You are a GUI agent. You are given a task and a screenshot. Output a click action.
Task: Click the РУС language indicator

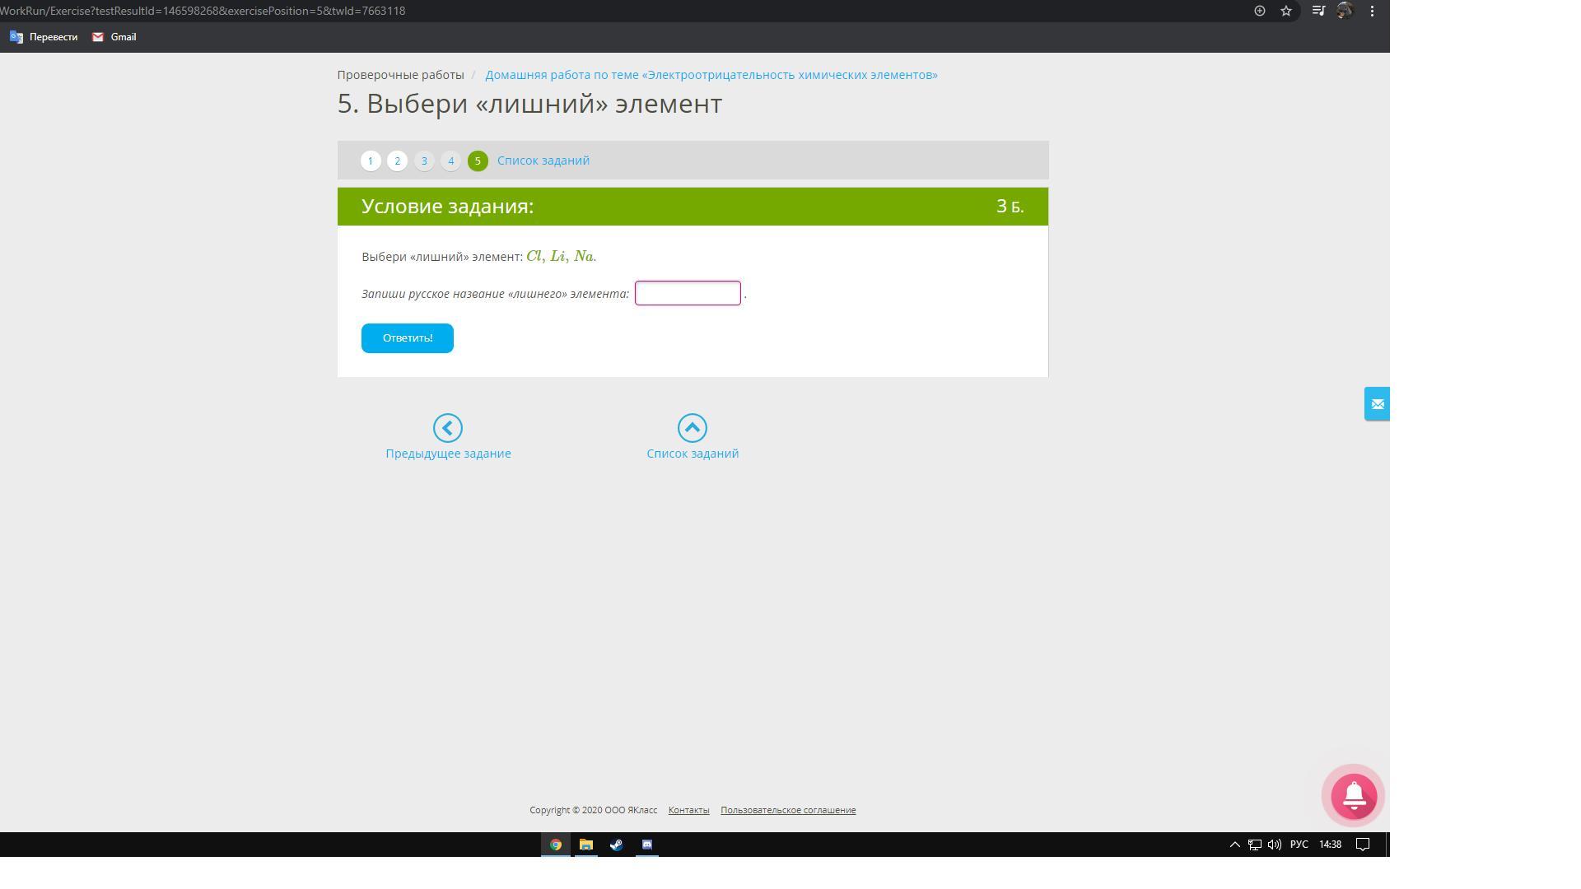pos(1299,845)
